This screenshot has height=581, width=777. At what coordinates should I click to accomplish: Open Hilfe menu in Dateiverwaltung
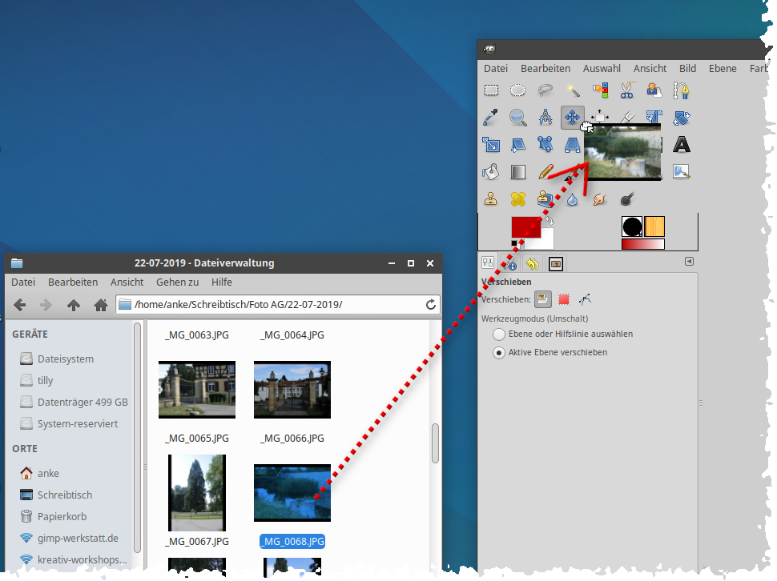click(x=222, y=282)
